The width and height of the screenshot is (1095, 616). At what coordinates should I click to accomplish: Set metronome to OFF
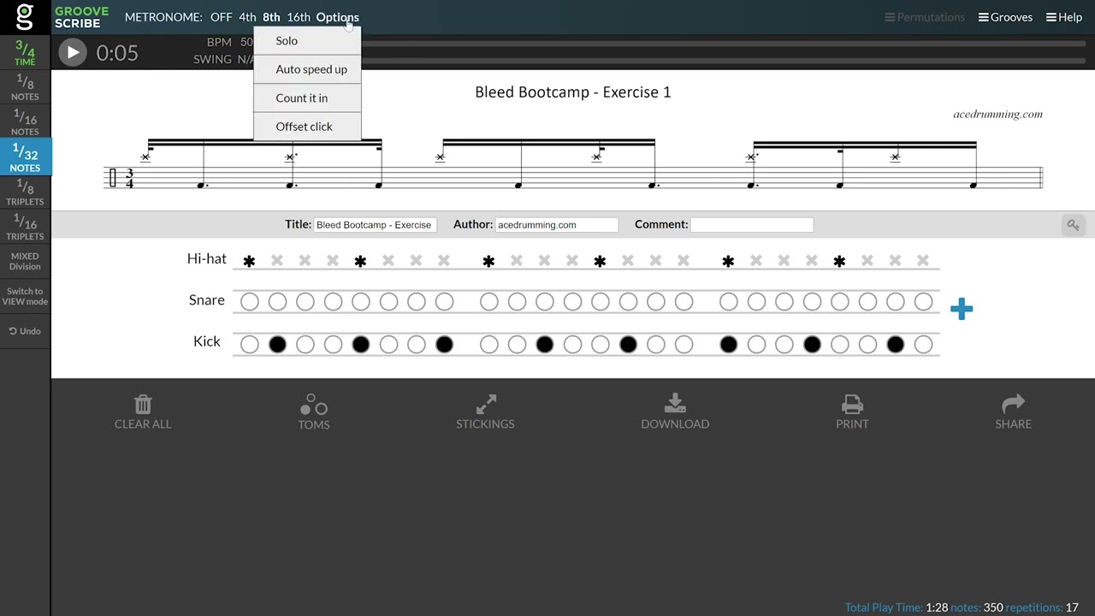click(x=221, y=17)
